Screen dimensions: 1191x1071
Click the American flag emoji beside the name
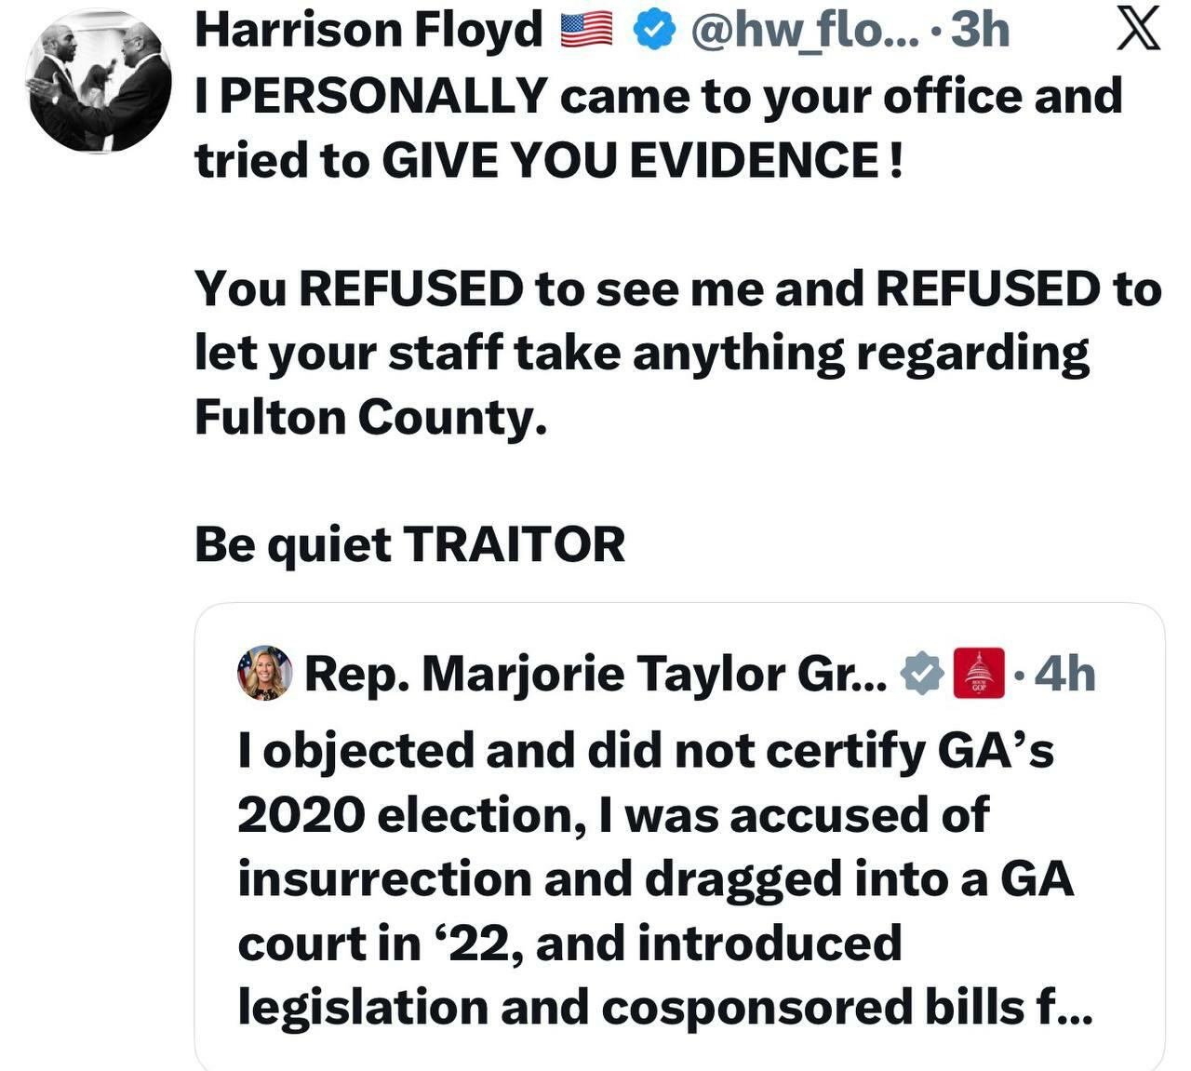pos(586,30)
